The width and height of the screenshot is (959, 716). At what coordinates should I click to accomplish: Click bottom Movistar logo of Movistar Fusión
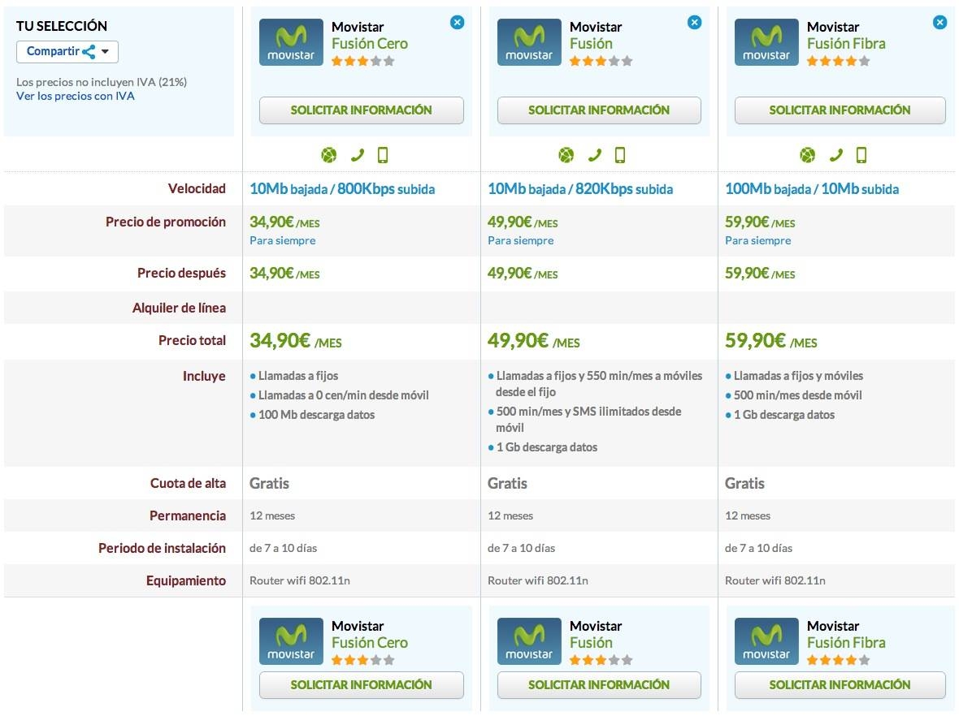[x=529, y=641]
